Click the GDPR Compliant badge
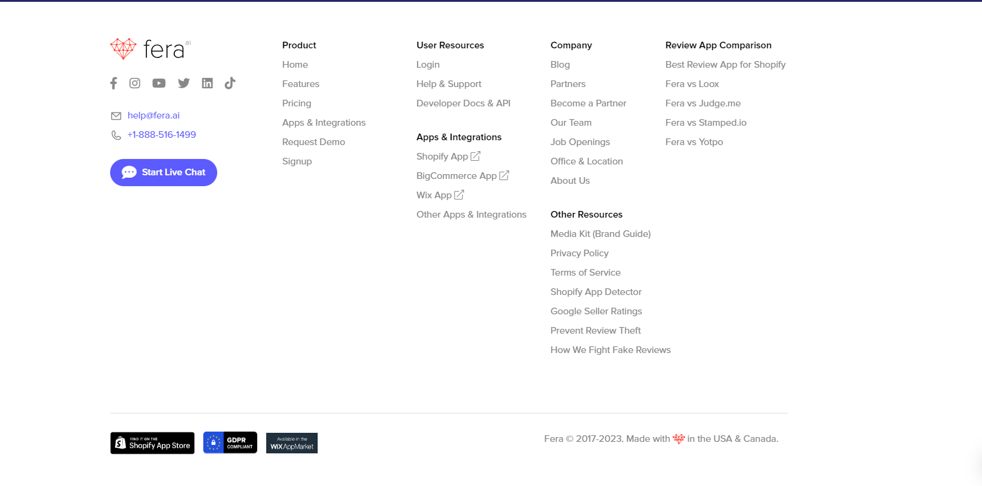The width and height of the screenshot is (982, 486). tap(230, 442)
